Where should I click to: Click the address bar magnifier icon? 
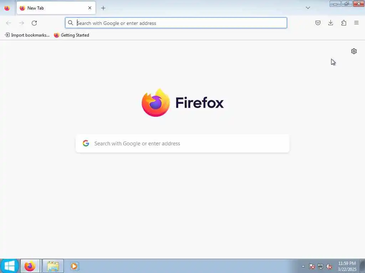(x=71, y=23)
